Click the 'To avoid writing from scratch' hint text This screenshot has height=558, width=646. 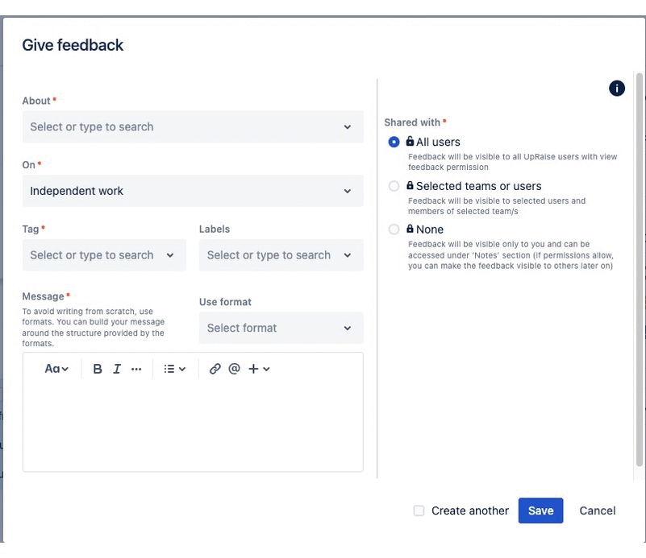93,328
